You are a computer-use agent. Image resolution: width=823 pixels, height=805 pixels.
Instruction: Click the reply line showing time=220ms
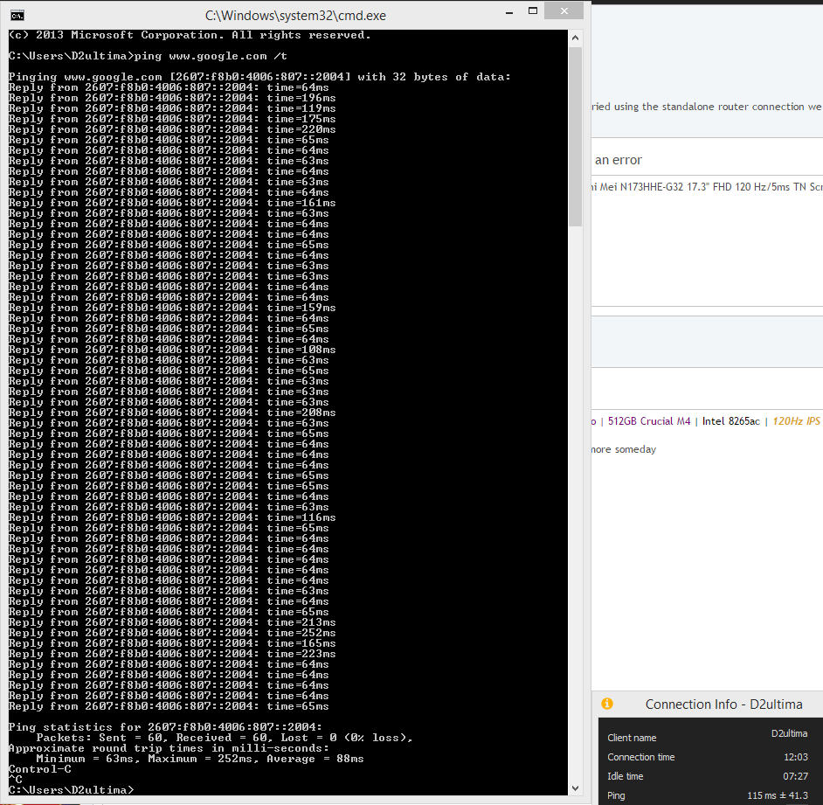point(172,129)
